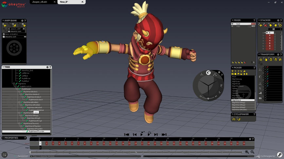
Task: Open PICKER panel help icon
Action: [x=254, y=68]
